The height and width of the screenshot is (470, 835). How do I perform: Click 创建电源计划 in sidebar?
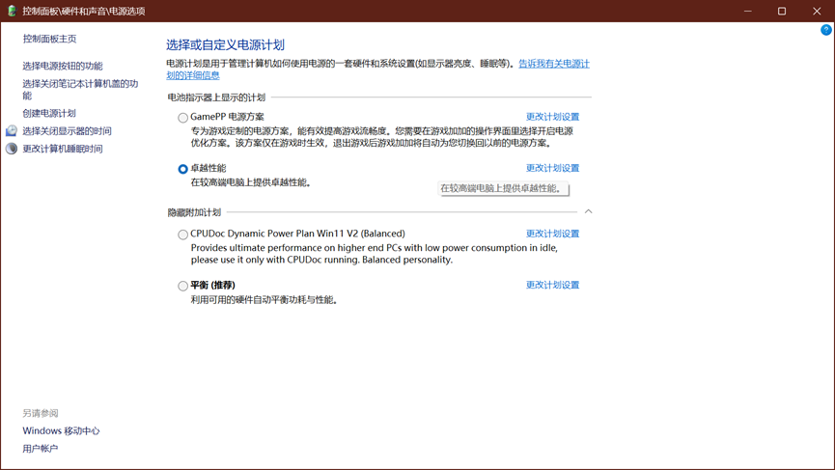49,113
